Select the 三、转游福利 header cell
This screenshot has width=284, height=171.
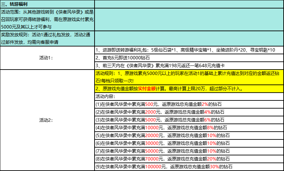click(47, 4)
